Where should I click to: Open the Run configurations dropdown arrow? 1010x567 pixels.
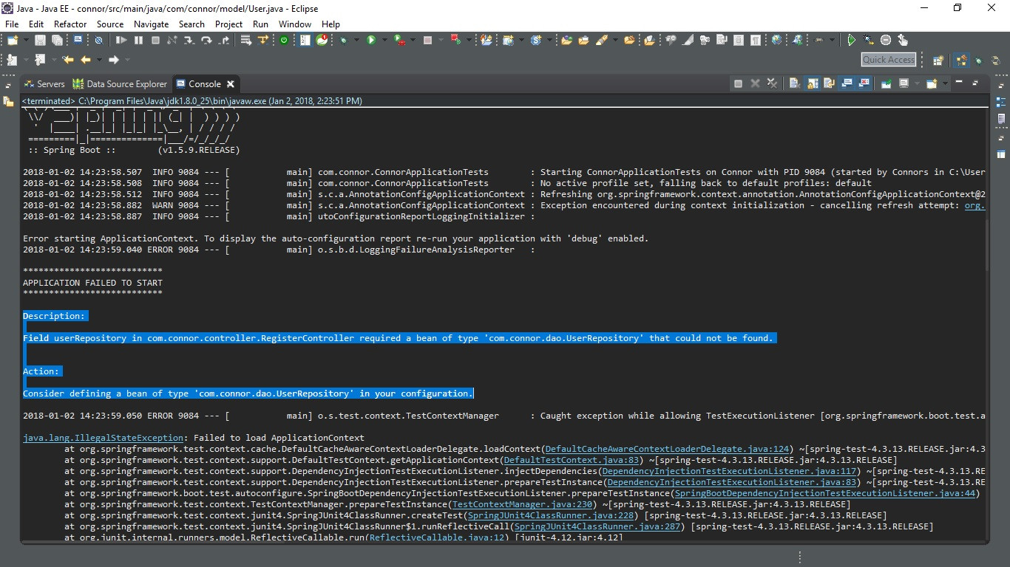[384, 40]
